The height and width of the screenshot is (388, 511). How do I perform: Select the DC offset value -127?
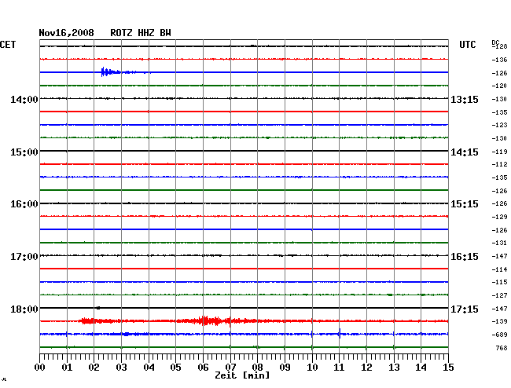pyautogui.click(x=499, y=295)
